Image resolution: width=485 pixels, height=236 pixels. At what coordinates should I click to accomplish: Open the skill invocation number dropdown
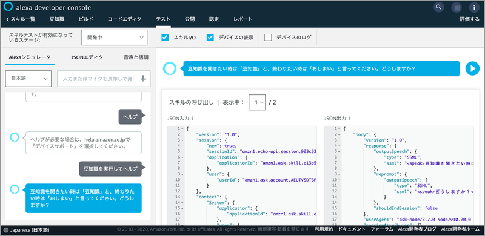(257, 102)
